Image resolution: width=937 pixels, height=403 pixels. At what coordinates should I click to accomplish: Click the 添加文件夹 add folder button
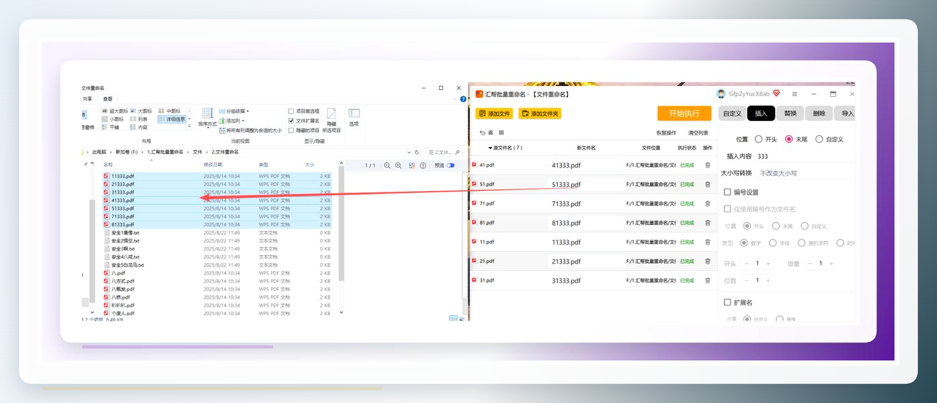540,113
